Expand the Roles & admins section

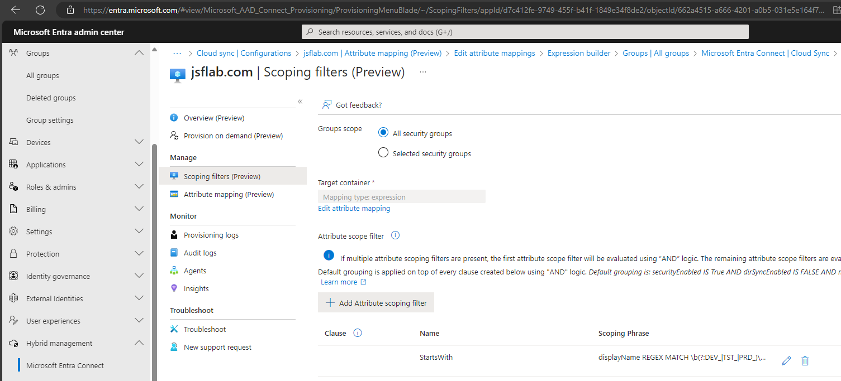click(x=139, y=187)
